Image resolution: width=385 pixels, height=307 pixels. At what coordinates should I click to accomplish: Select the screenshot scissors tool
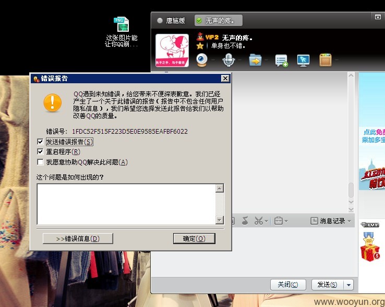point(259,221)
